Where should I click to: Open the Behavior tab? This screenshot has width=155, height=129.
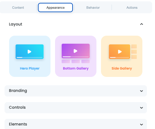(x=93, y=8)
